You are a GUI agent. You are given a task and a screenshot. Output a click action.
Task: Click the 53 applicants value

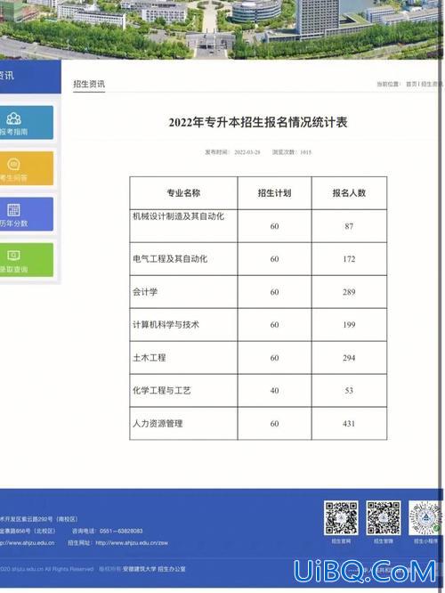[349, 391]
